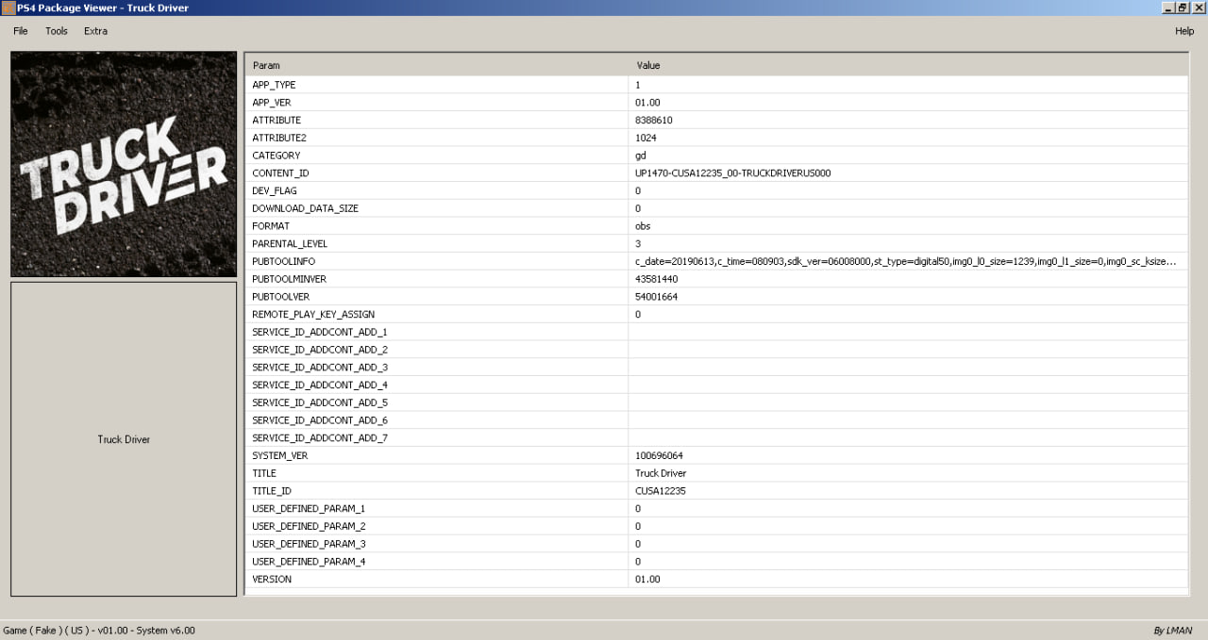This screenshot has width=1208, height=640.
Task: Click the Value column header
Action: pos(909,65)
